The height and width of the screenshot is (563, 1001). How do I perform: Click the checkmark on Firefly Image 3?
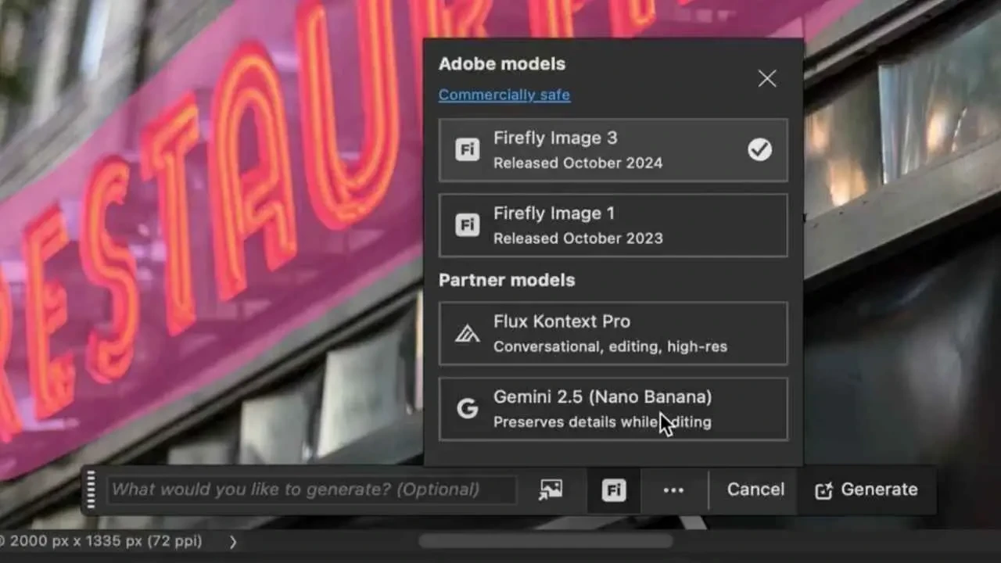point(759,150)
